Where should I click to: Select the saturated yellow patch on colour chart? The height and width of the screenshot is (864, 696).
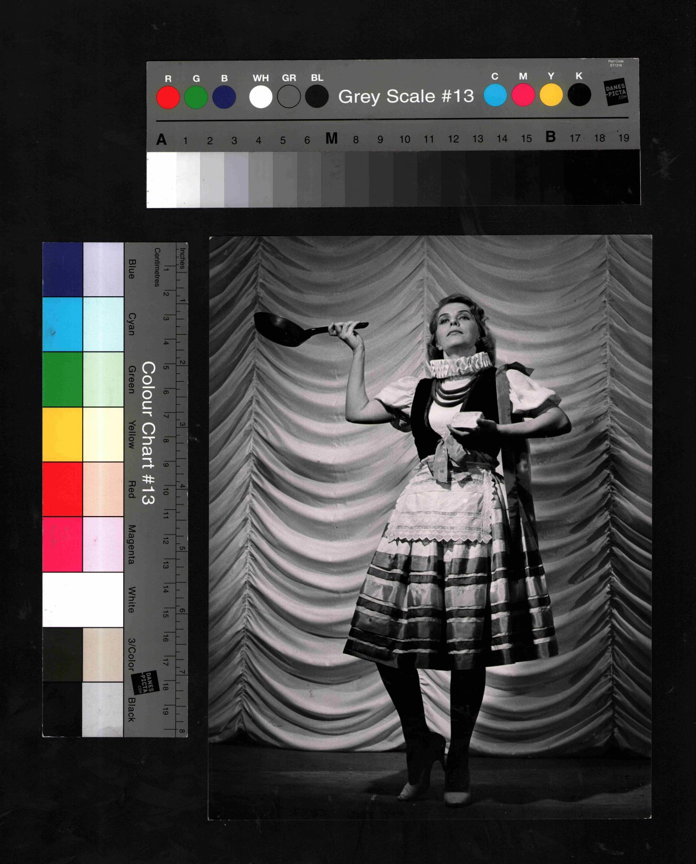point(62,434)
